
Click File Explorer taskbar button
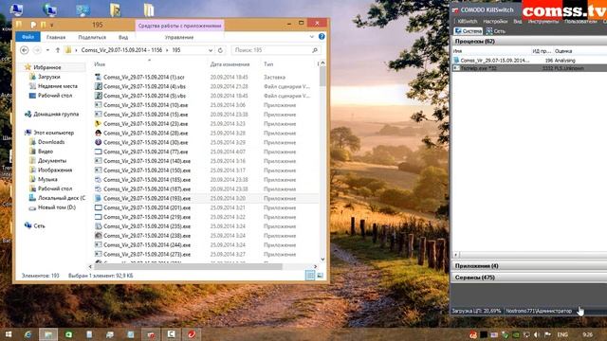[48, 334]
